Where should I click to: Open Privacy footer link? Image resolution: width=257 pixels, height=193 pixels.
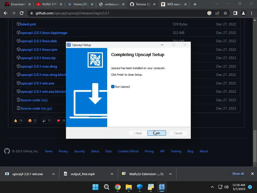tap(63, 151)
